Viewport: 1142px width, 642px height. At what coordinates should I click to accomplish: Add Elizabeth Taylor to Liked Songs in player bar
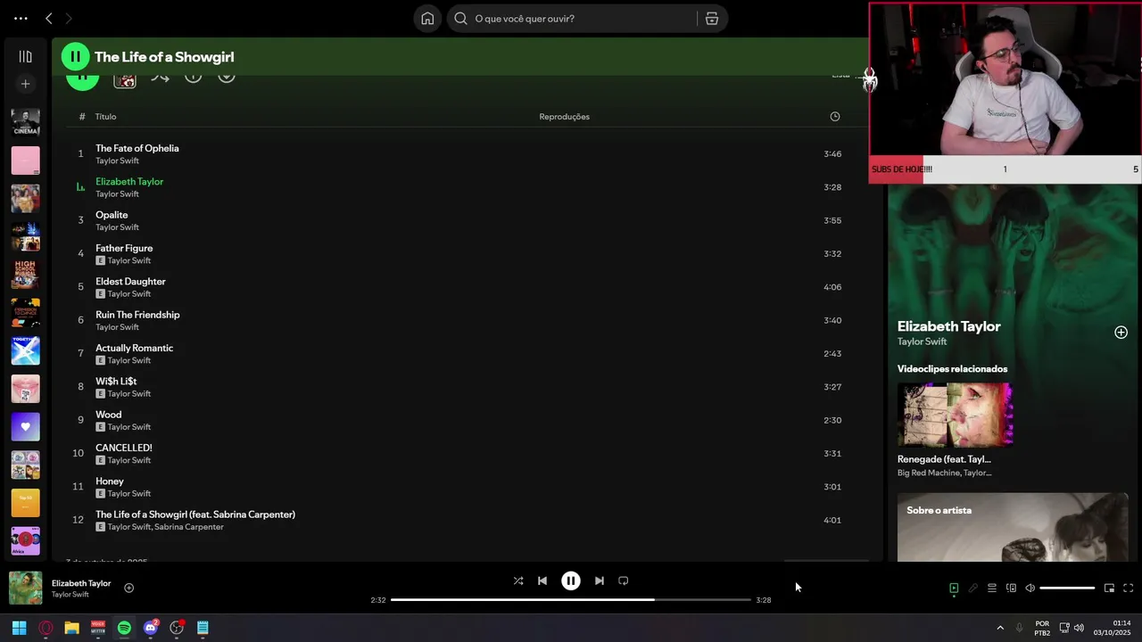click(x=128, y=588)
